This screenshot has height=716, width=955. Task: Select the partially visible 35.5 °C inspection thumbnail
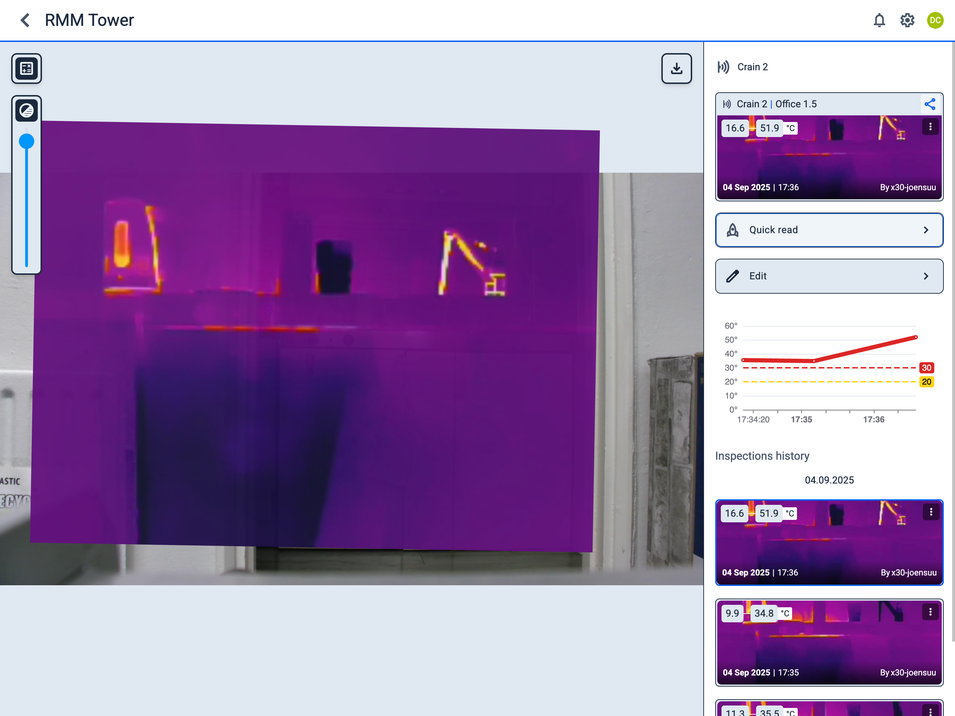point(829,708)
